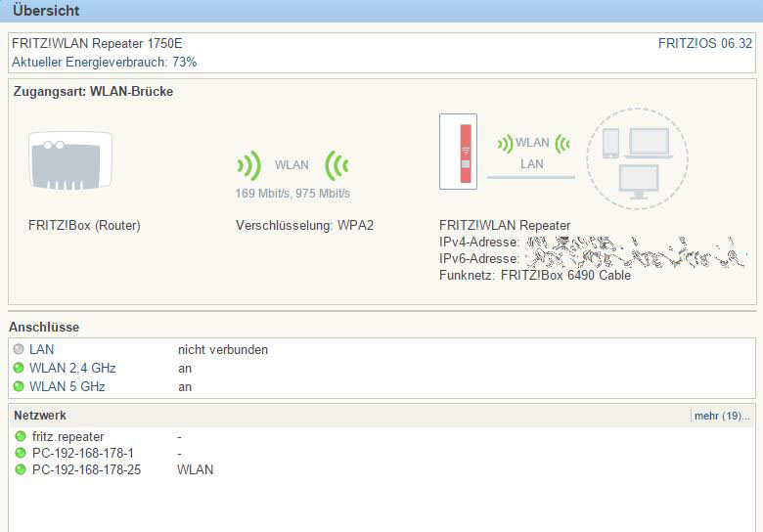The width and height of the screenshot is (763, 532).
Task: Click the green WLAN 5 GHz status LED
Action: [x=19, y=386]
